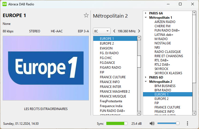Select LATINA dab+ in ensemble tree
Screen dimensions: 199x129
pos(164,35)
